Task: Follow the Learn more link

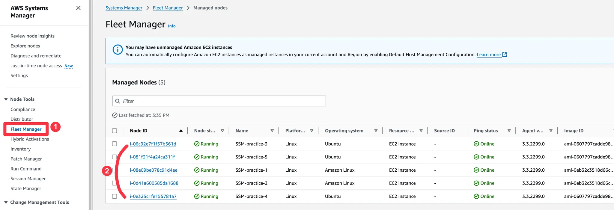Action: [x=489, y=55]
